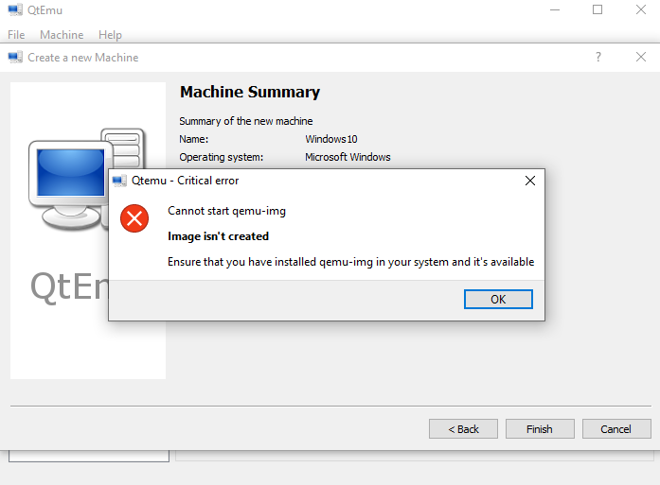Screen dimensions: 660x485
Task: Close the QtEmu main window
Action: [641, 9]
